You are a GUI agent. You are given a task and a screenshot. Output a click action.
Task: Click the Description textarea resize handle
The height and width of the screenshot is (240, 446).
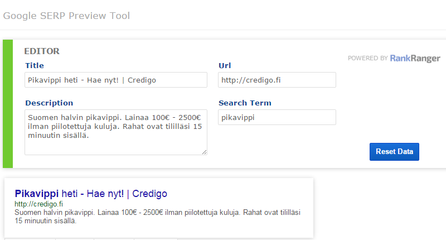204,152
